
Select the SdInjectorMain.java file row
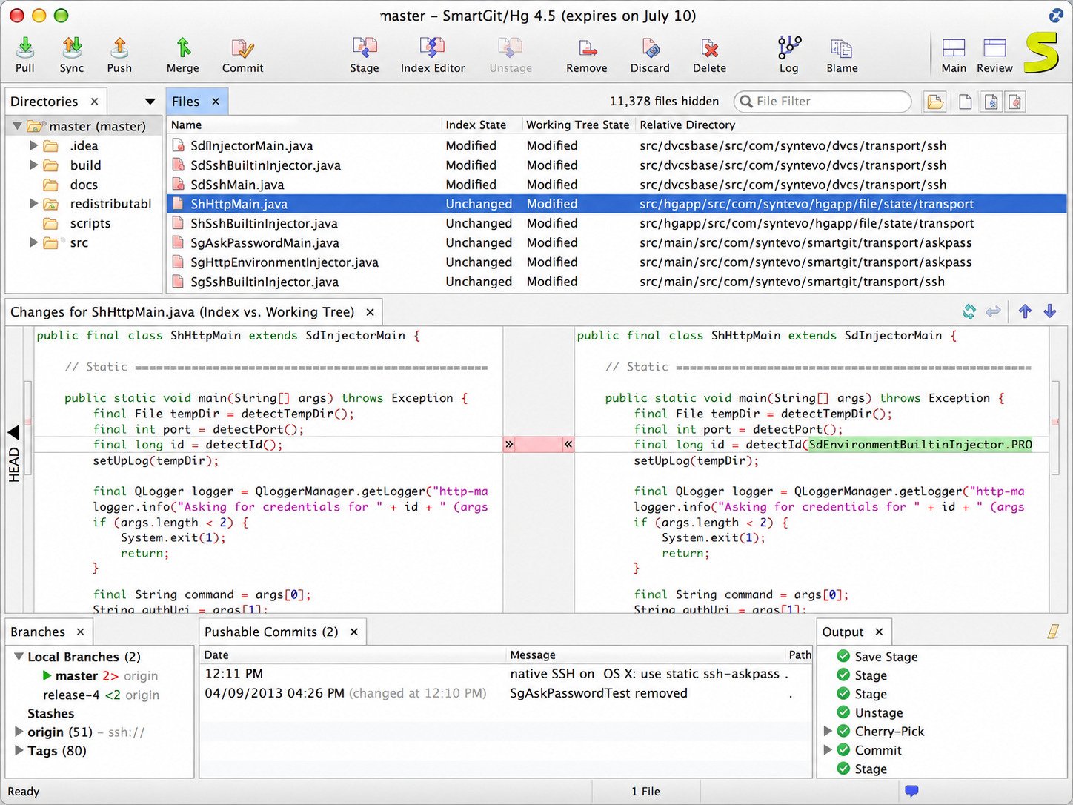[617, 145]
